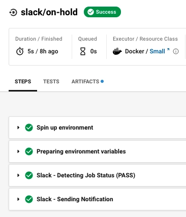Viewport: 186px width, 217px height.
Task: Click green check on Detecting Job Status
Action: click(x=29, y=175)
